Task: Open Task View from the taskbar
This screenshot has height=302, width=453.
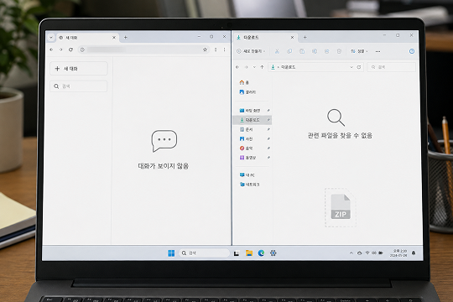Action: (x=237, y=253)
